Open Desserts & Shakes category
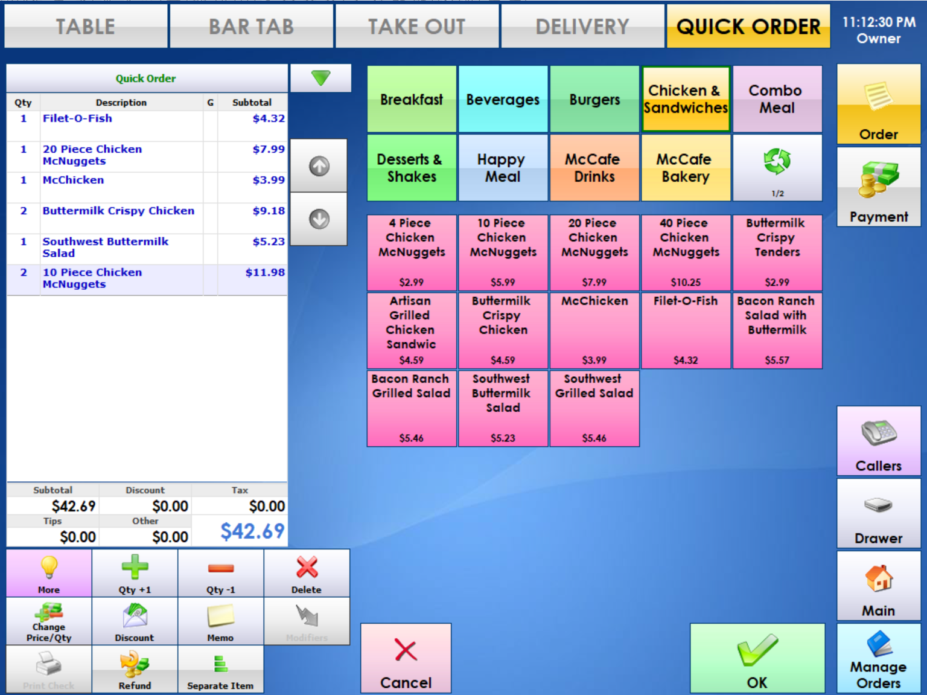The width and height of the screenshot is (927, 695). [412, 168]
